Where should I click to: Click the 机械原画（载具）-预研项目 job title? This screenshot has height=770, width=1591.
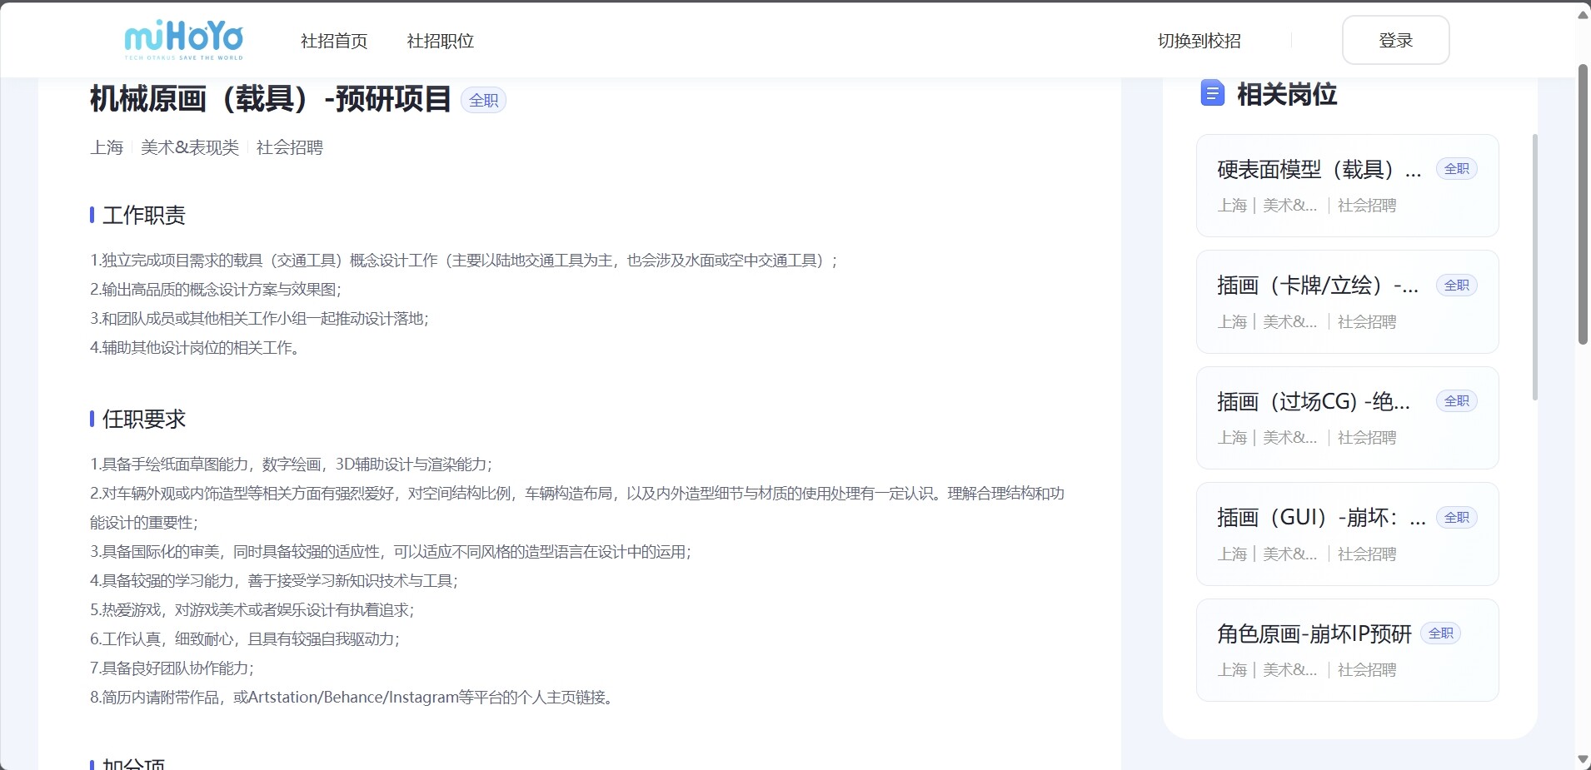pos(270,99)
